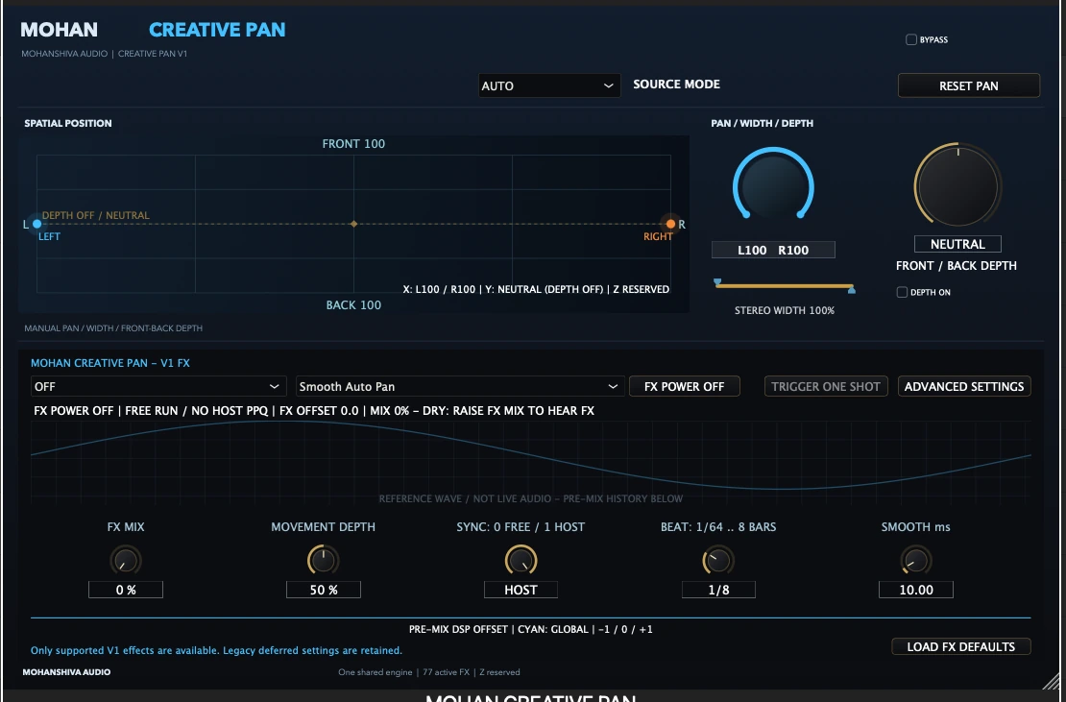Screen dimensions: 1066x702
Task: Click the stereo width slider left handle
Action: tap(717, 282)
